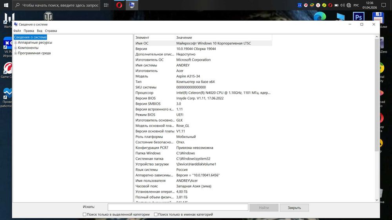Image resolution: width=392 pixels, height=220 pixels.
Task: Click the Закрыть button
Action: click(x=294, y=207)
